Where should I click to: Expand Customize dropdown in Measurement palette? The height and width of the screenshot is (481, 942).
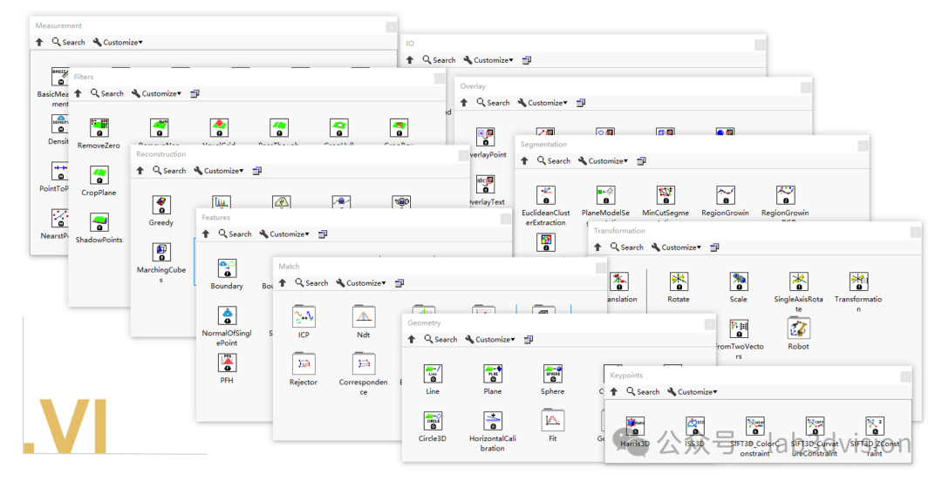(x=118, y=42)
